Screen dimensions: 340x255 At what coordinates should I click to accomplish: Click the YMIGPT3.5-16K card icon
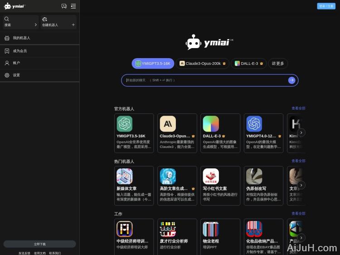125,124
